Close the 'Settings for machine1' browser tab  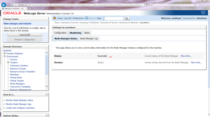[x=26, y=9]
